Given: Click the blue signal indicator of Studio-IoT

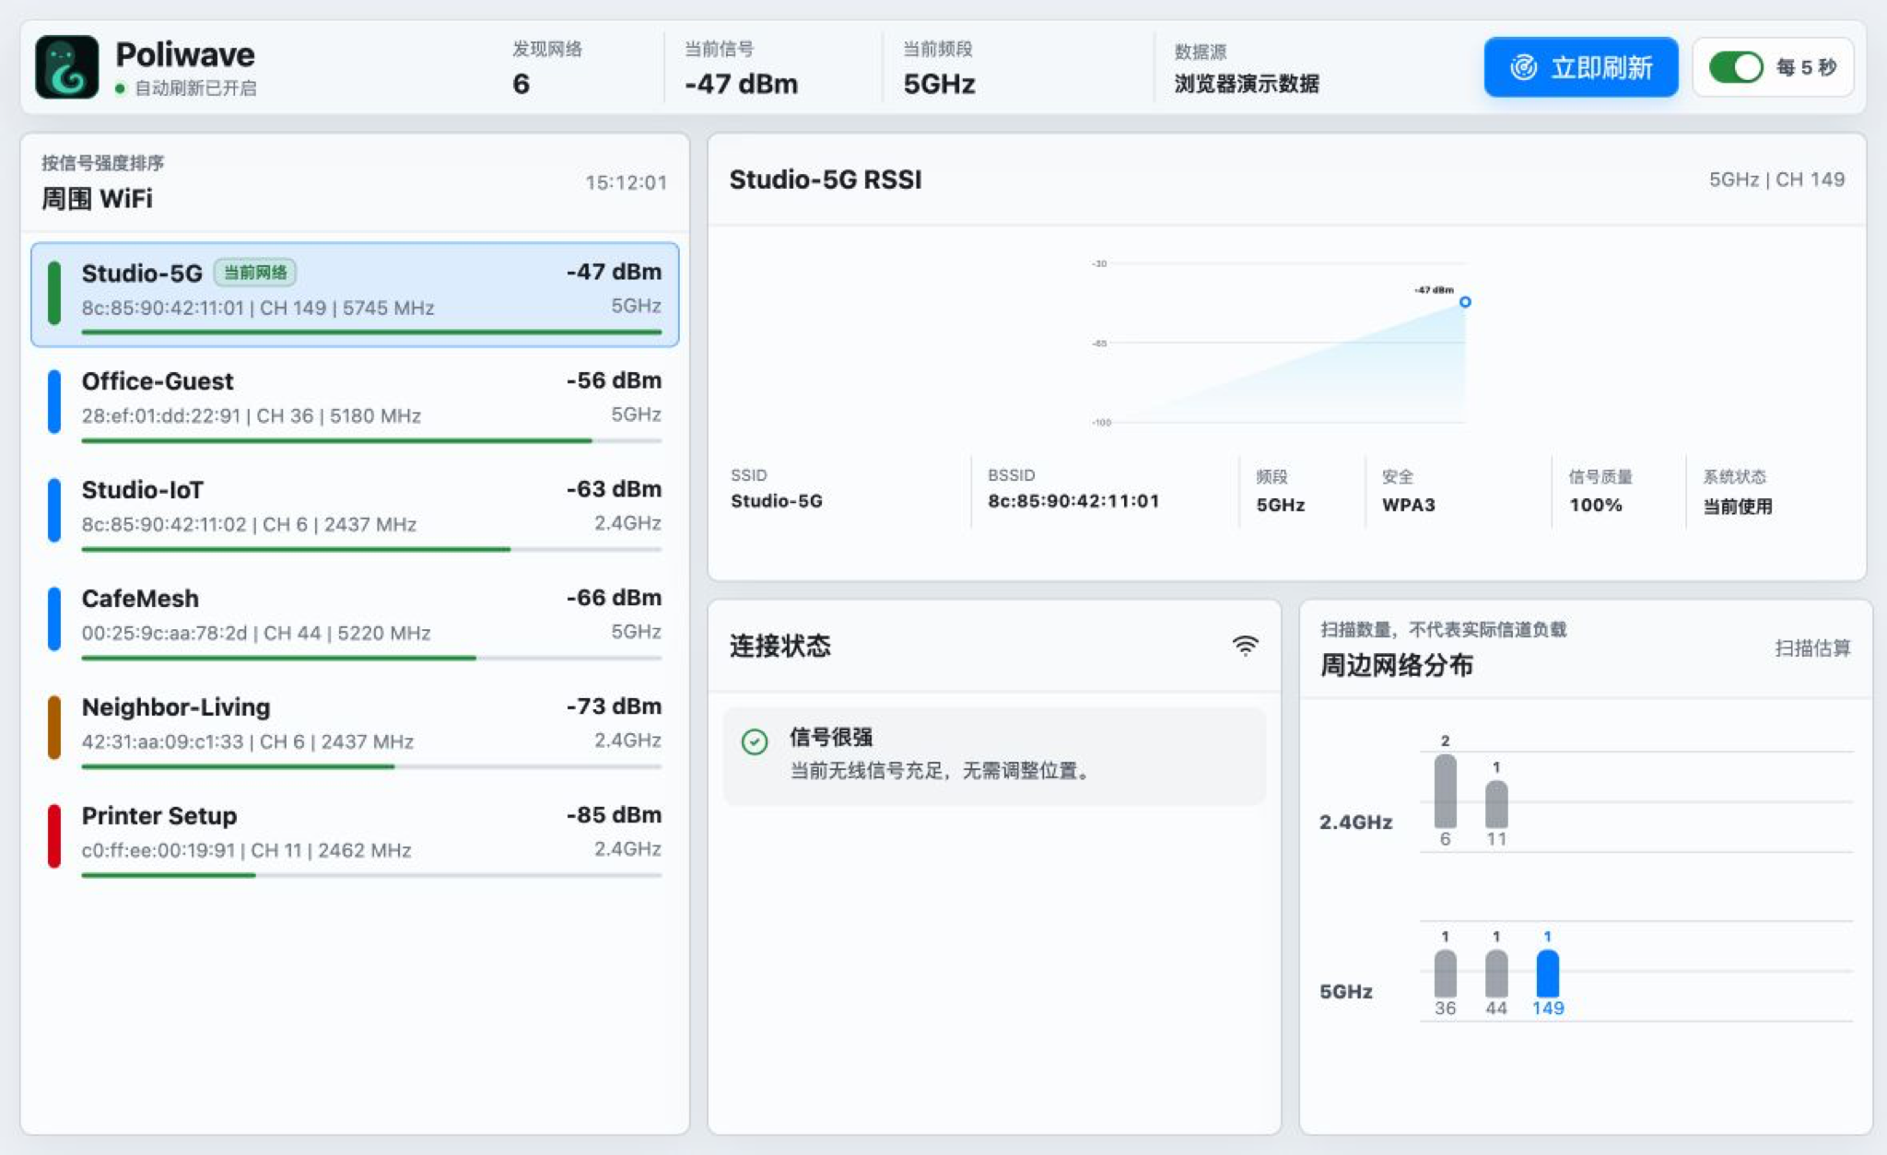Looking at the screenshot, I should 54,510.
